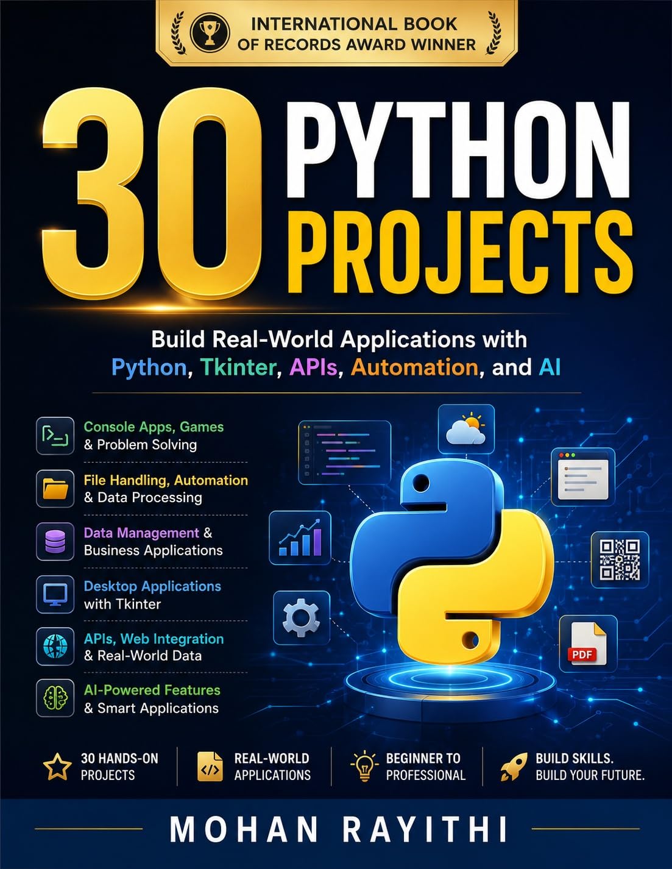
Task: Click the purple word APIs in the subtitle
Action: pyautogui.click(x=313, y=367)
